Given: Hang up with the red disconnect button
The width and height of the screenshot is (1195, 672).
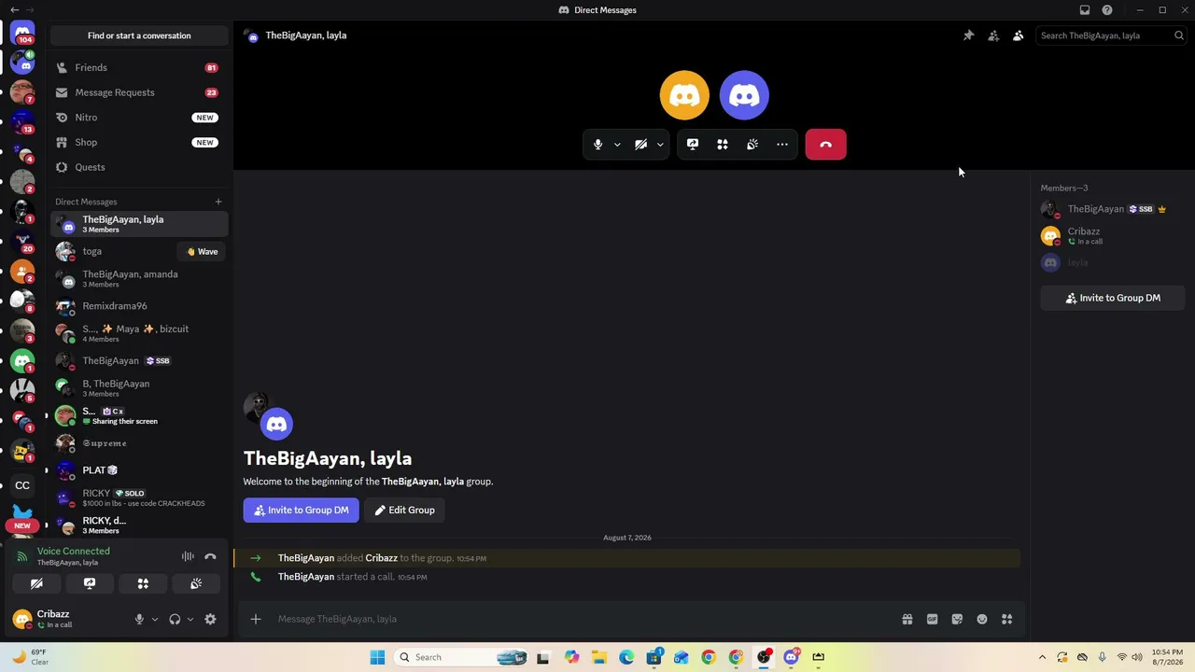Looking at the screenshot, I should [825, 145].
